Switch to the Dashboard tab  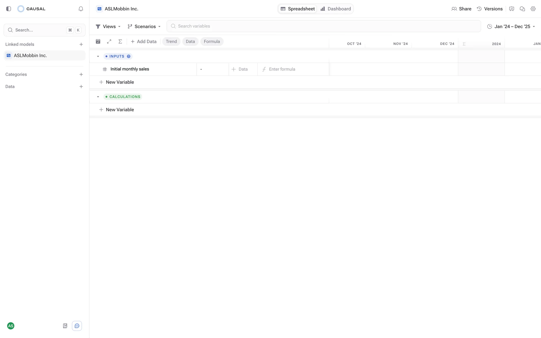336,9
